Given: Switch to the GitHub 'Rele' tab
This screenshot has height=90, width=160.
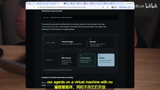Looking at the screenshot, I should [x=112, y=3].
